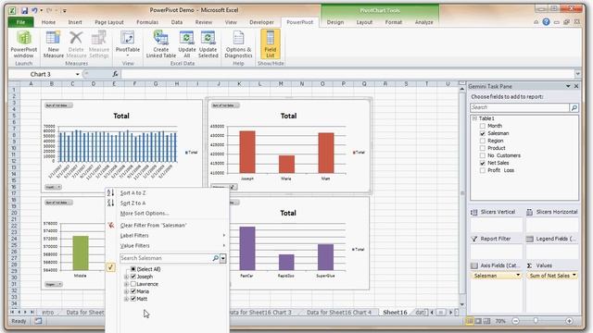Click the Undo icon in quick access toolbar
The height and width of the screenshot is (333, 593).
coord(34,10)
